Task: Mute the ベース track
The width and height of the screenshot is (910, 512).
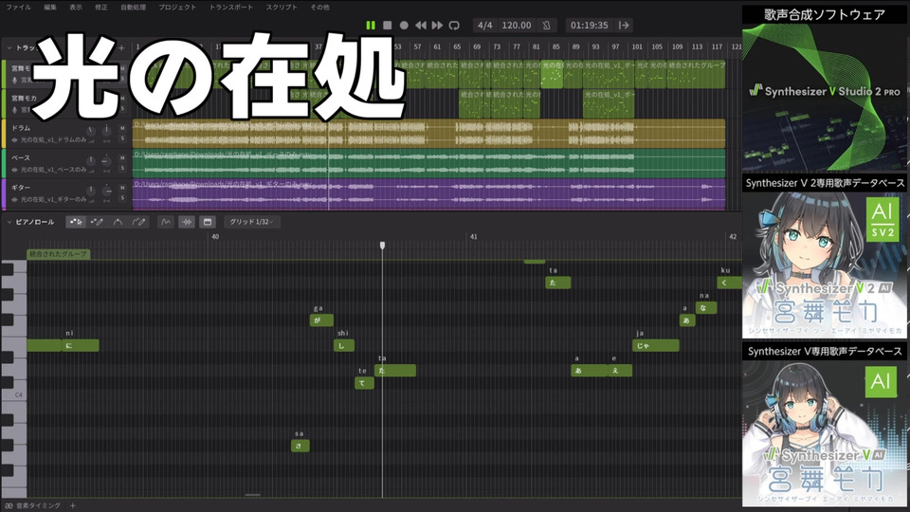Action: (x=122, y=158)
